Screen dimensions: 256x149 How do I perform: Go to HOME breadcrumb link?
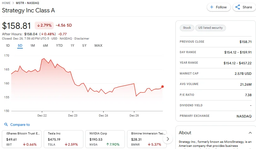[x=6, y=3]
